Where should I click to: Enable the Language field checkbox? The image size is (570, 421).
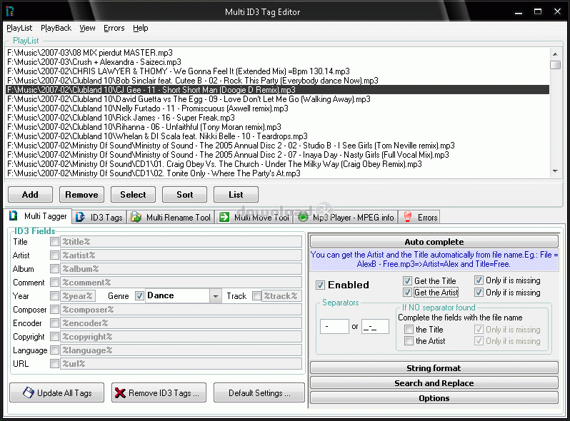coord(54,350)
